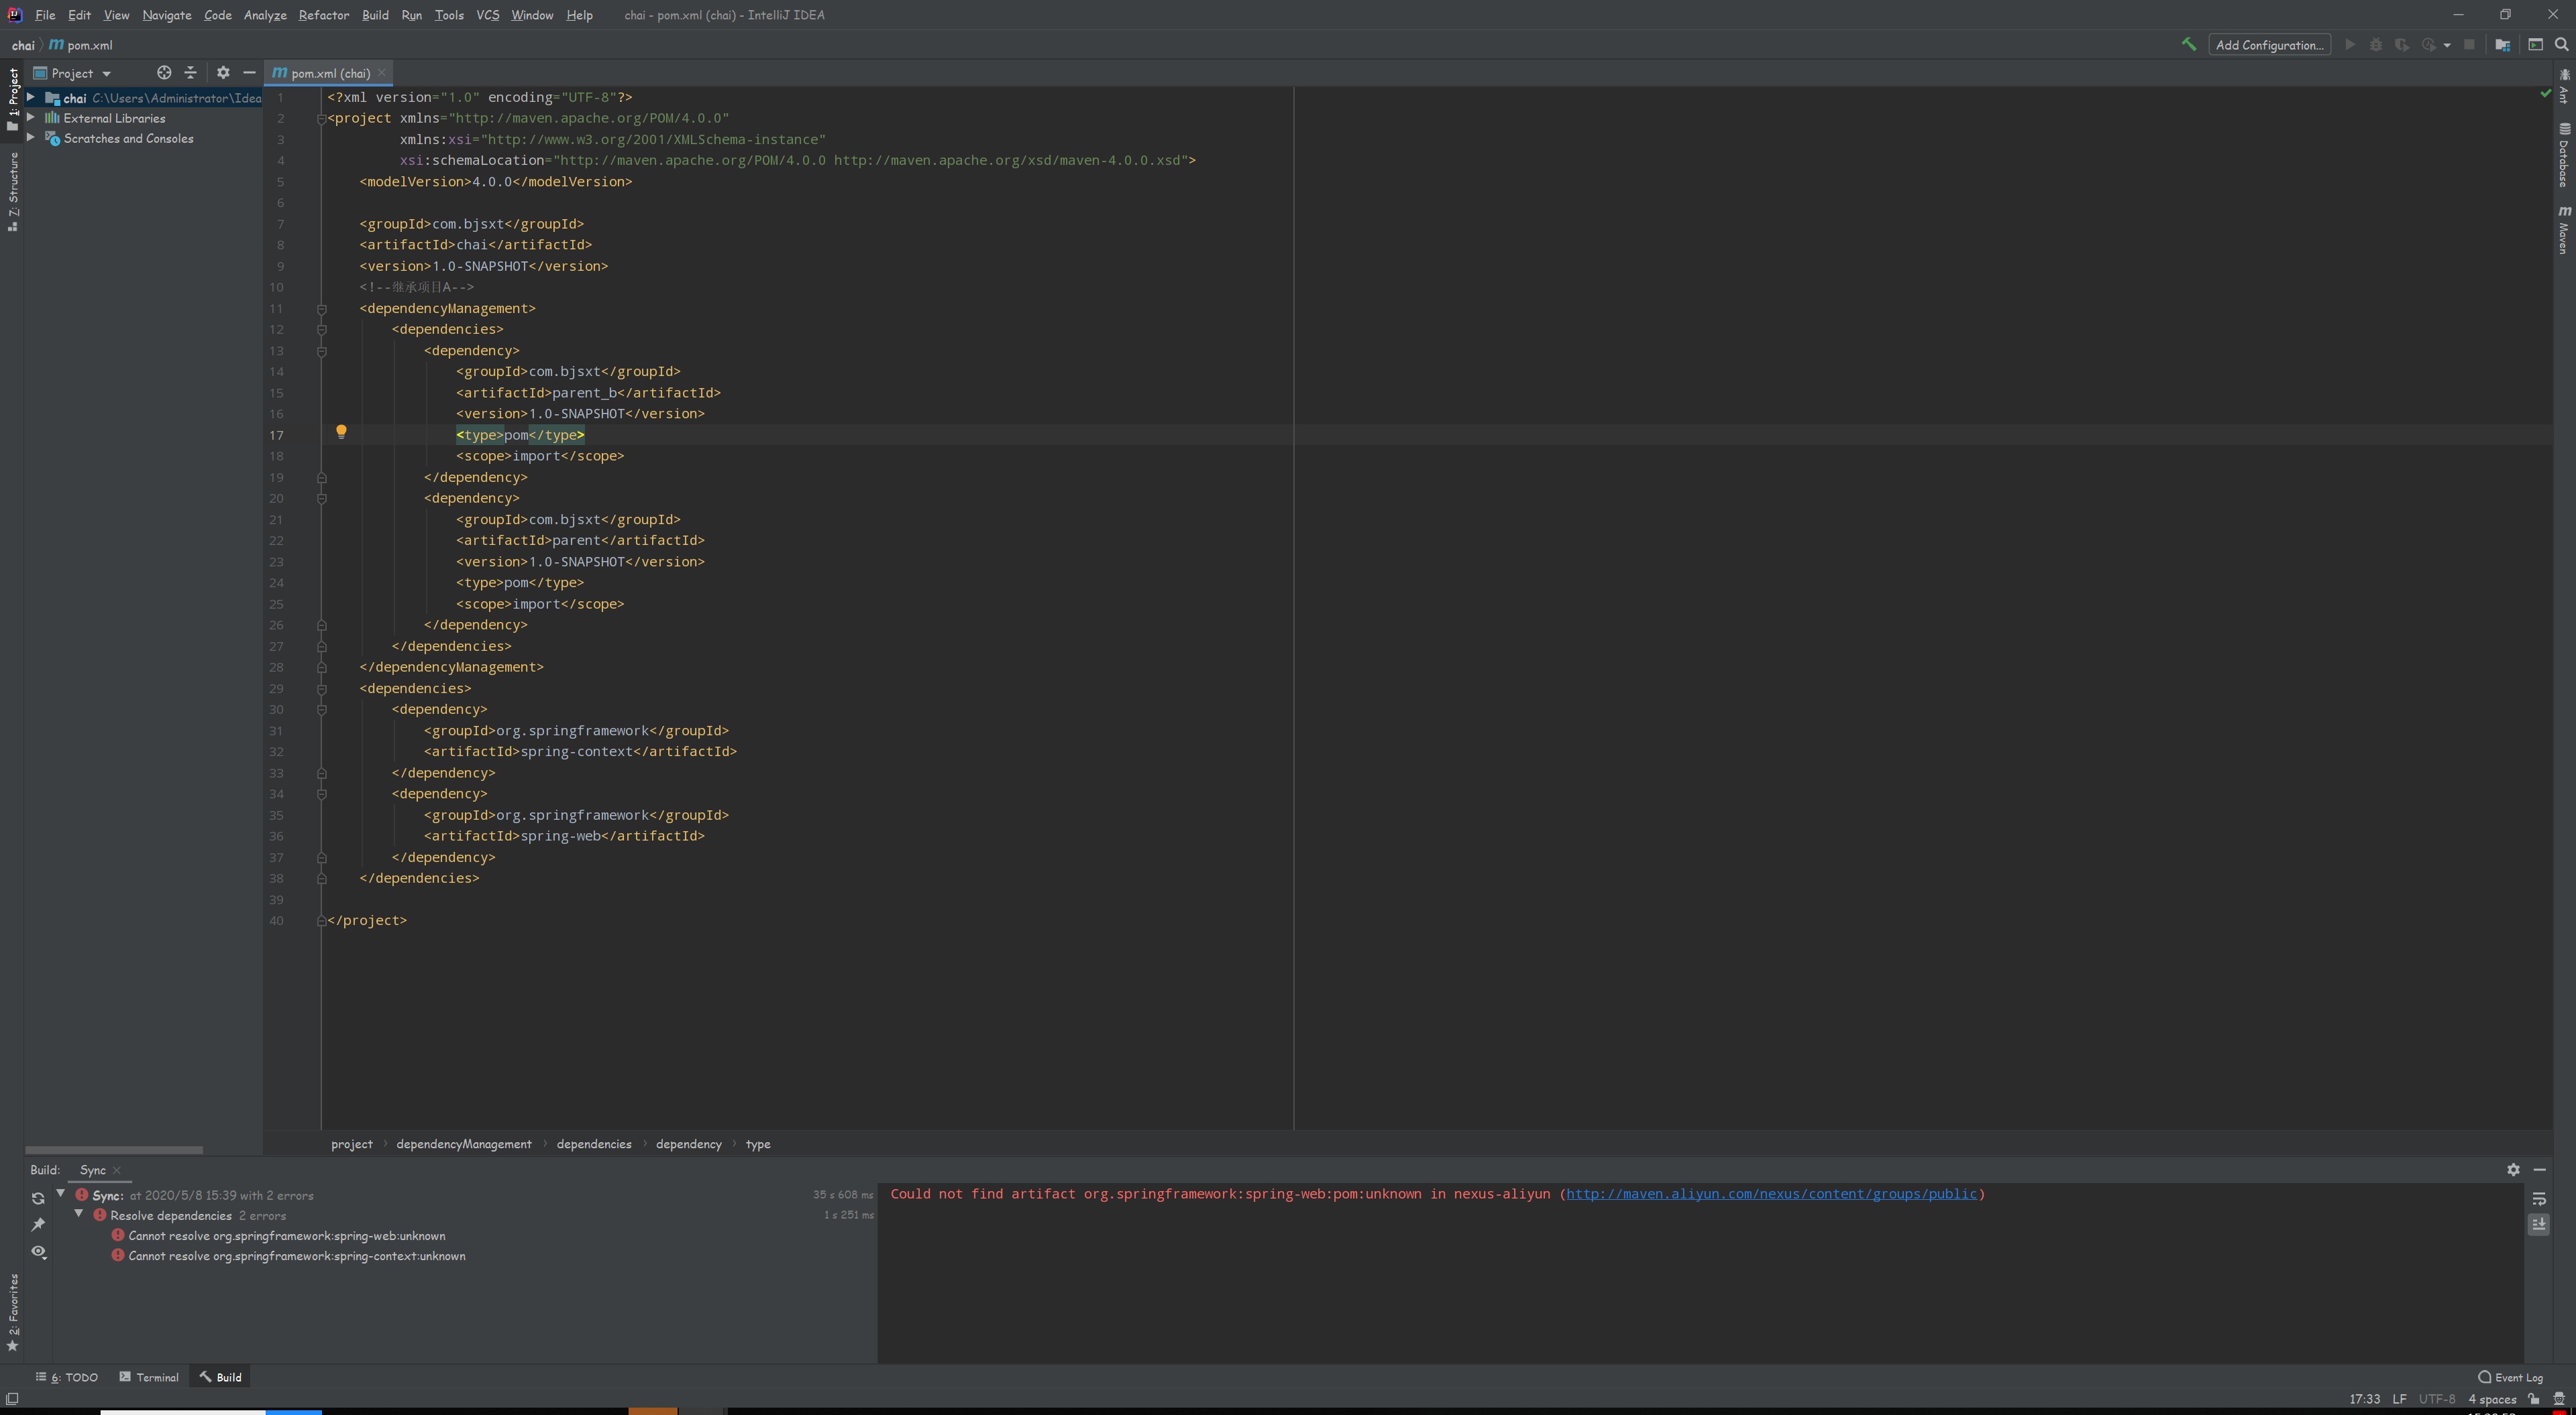Open Project panel settings gear
The image size is (2576, 1415).
point(223,73)
